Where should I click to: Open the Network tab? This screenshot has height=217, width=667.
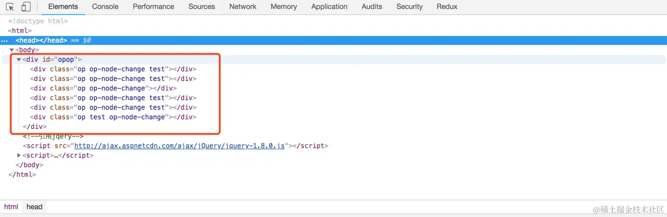coord(243,7)
